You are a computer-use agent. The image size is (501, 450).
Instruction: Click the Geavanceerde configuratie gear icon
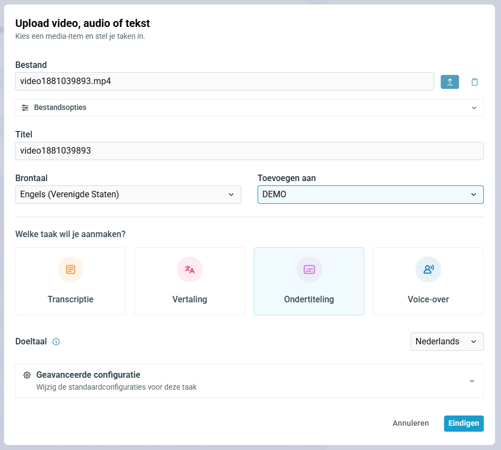(27, 375)
